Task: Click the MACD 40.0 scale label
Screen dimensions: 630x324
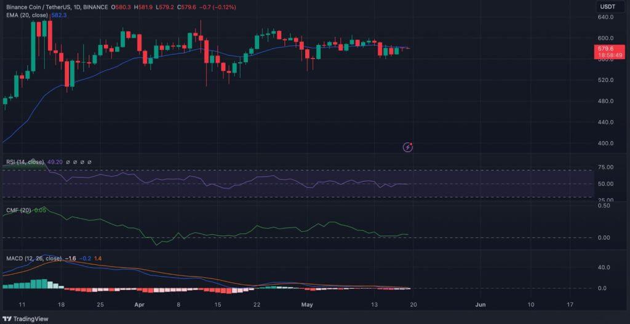Action: click(604, 267)
